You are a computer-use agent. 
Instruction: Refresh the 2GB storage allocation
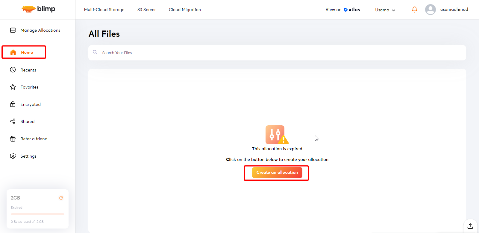(61, 198)
